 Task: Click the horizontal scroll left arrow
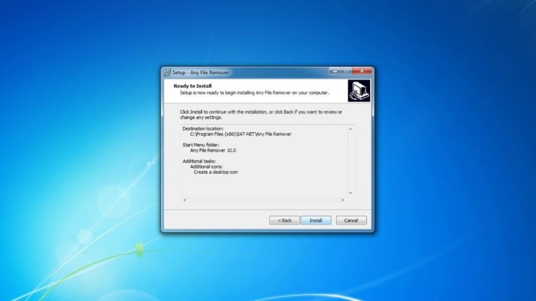(x=185, y=200)
